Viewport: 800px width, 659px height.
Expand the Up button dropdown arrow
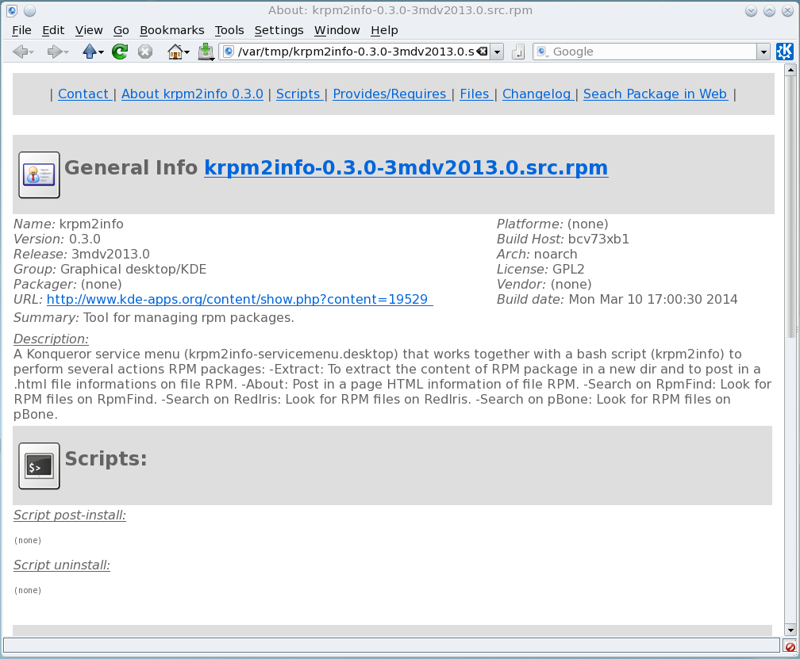tap(101, 52)
